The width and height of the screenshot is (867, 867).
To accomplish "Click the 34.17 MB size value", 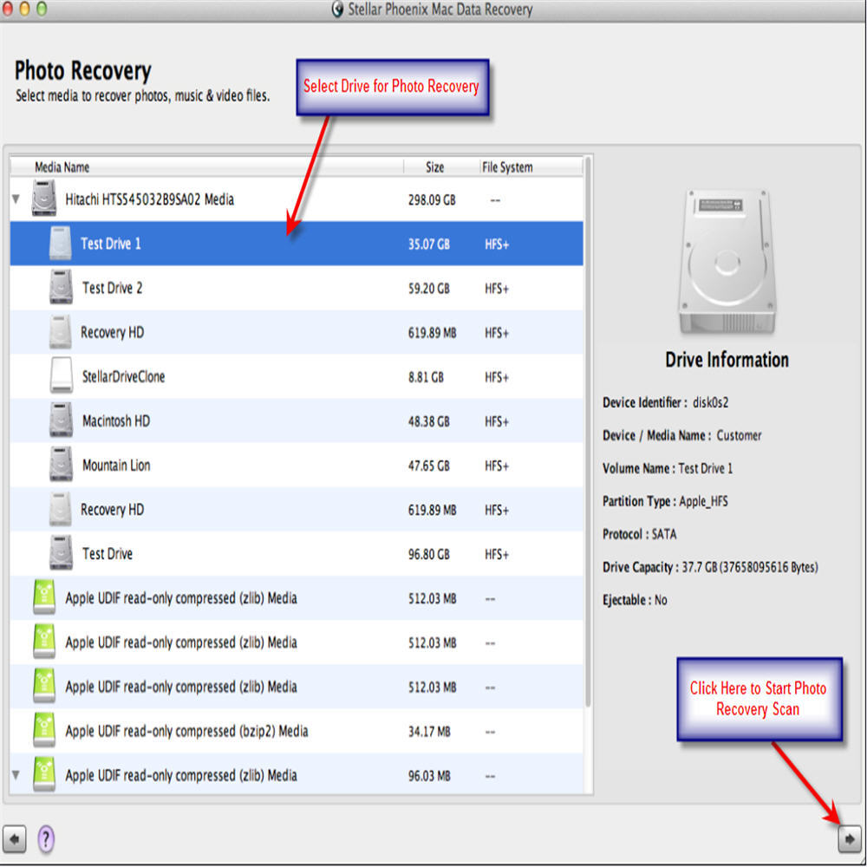I will coord(429,732).
